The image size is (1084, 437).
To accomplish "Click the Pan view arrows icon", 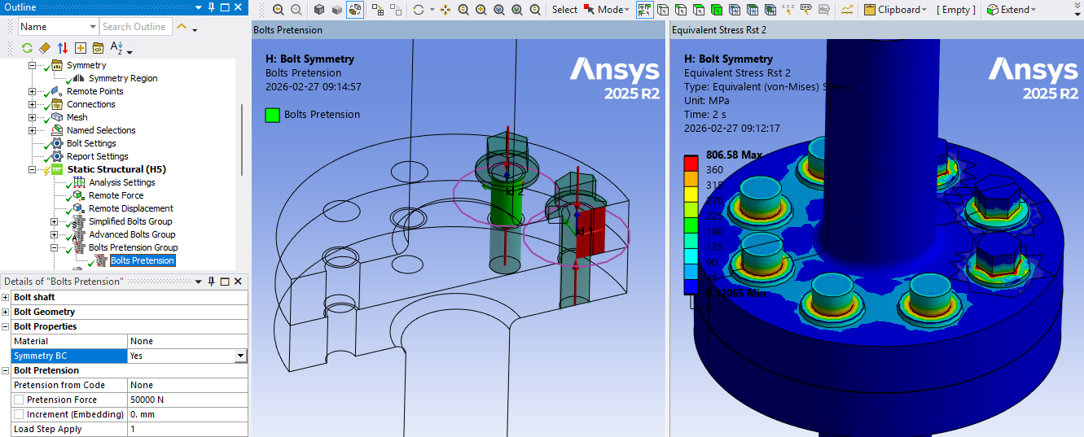I will click(x=445, y=10).
